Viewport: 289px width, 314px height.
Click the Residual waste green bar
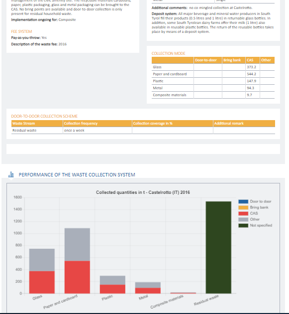218,247
